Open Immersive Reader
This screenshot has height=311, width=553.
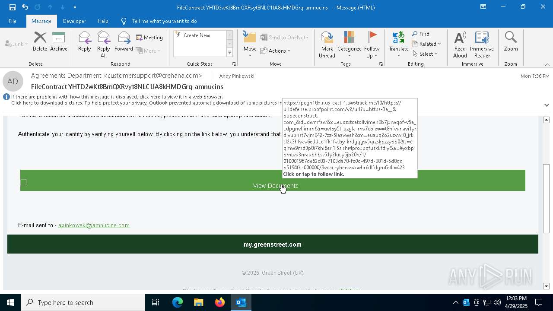pyautogui.click(x=482, y=44)
